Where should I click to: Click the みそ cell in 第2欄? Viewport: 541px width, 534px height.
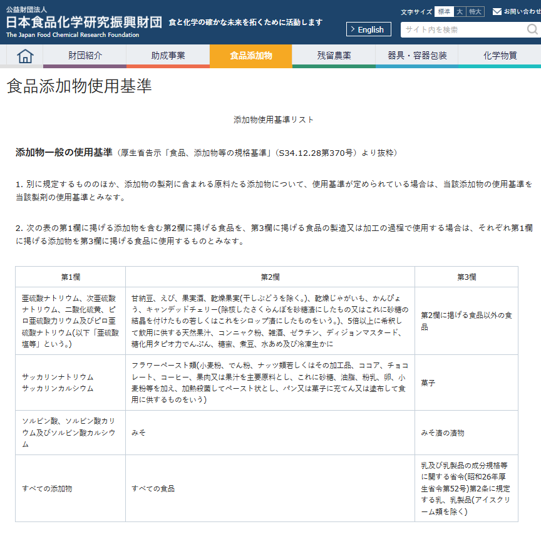(270, 433)
